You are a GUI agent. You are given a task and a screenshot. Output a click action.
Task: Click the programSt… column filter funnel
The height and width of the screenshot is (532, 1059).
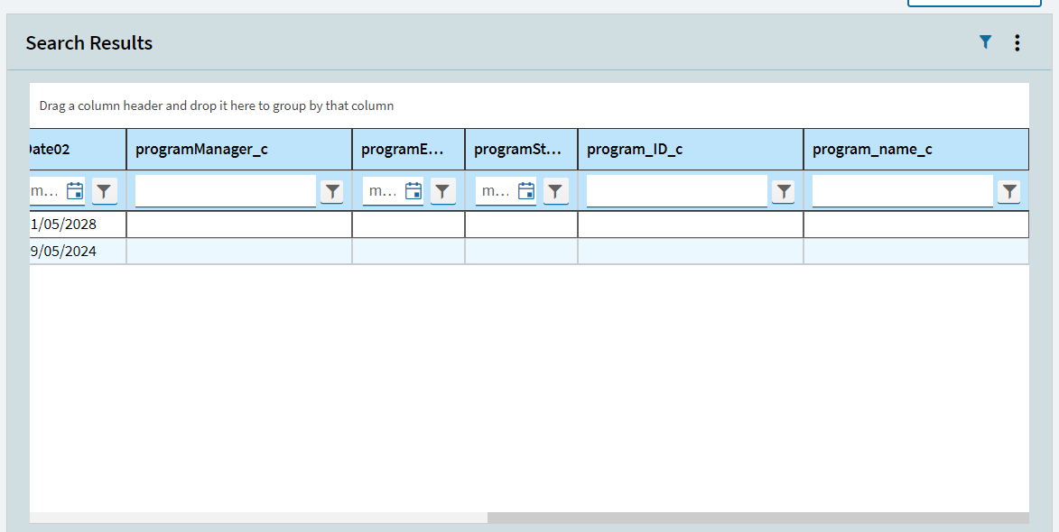[555, 191]
